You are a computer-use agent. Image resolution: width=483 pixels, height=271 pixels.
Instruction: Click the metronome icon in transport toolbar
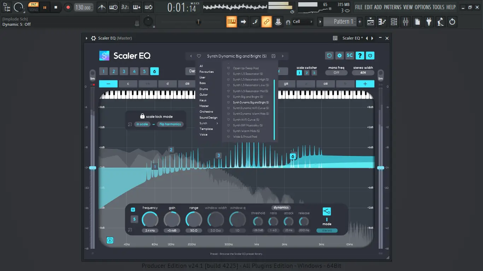102,7
